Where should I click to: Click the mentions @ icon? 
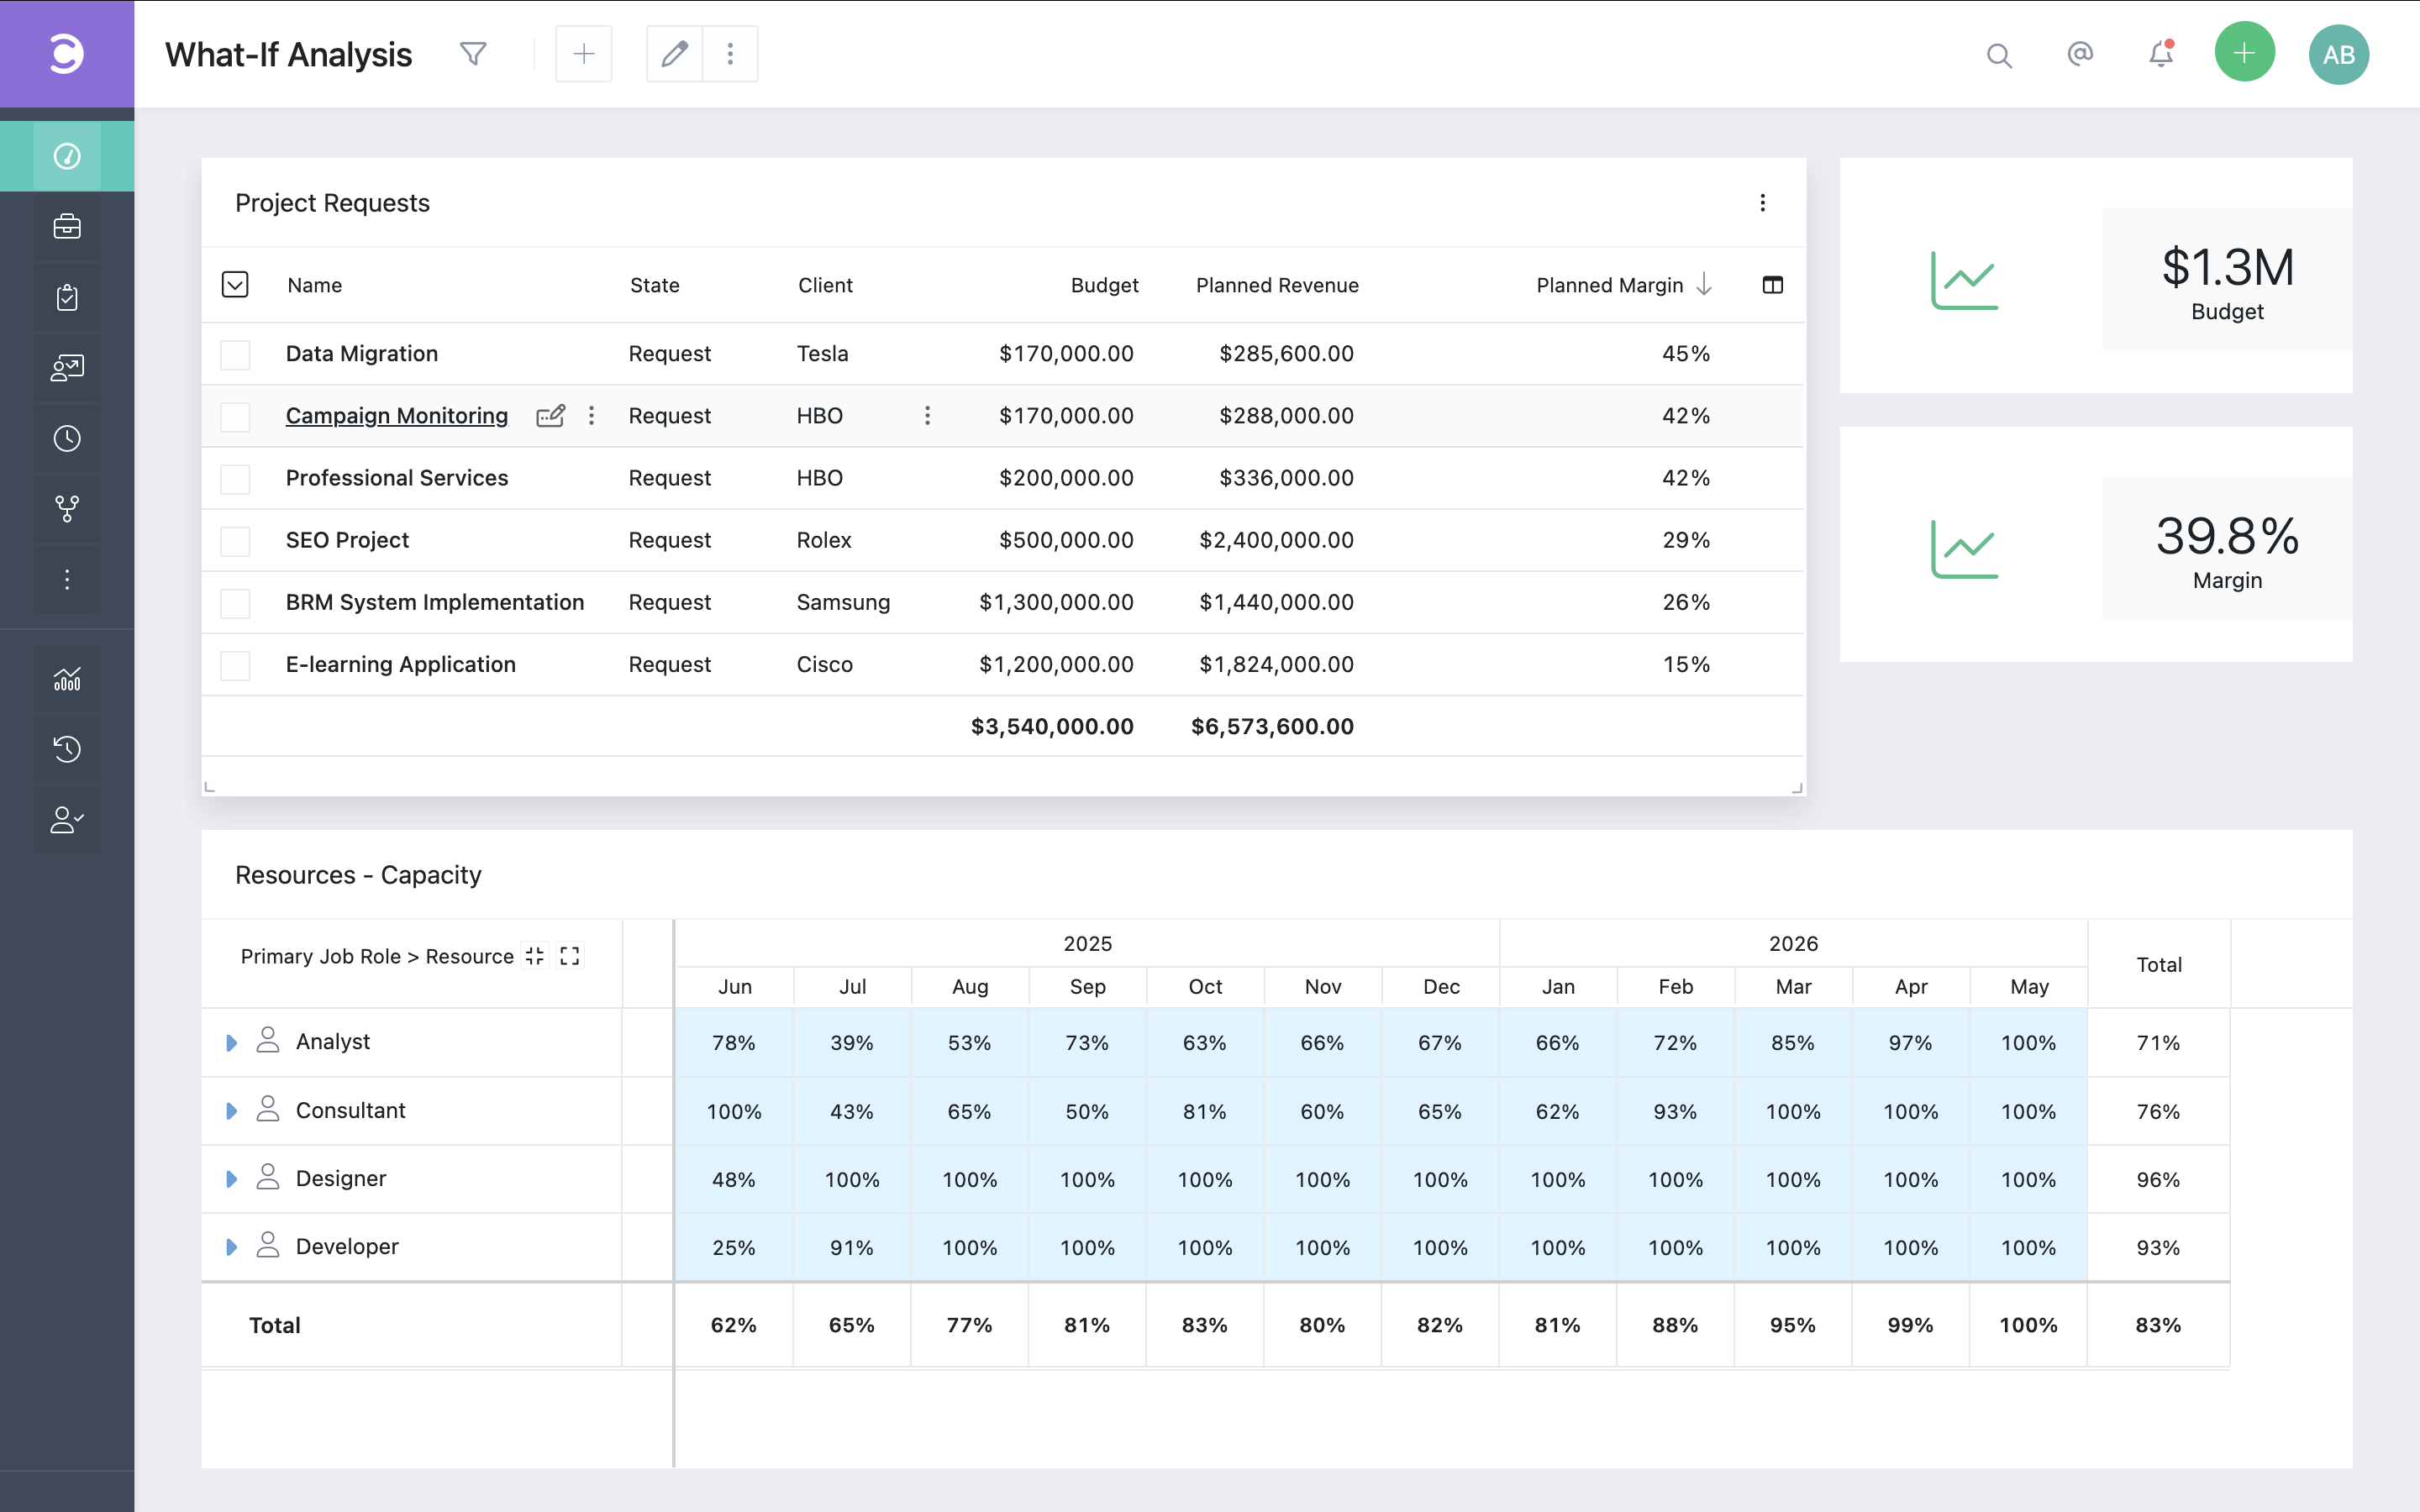pyautogui.click(x=2080, y=54)
